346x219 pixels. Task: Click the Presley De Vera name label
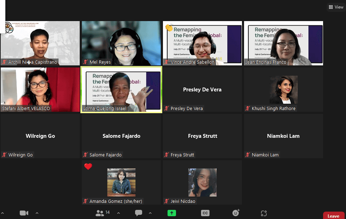pos(186,109)
